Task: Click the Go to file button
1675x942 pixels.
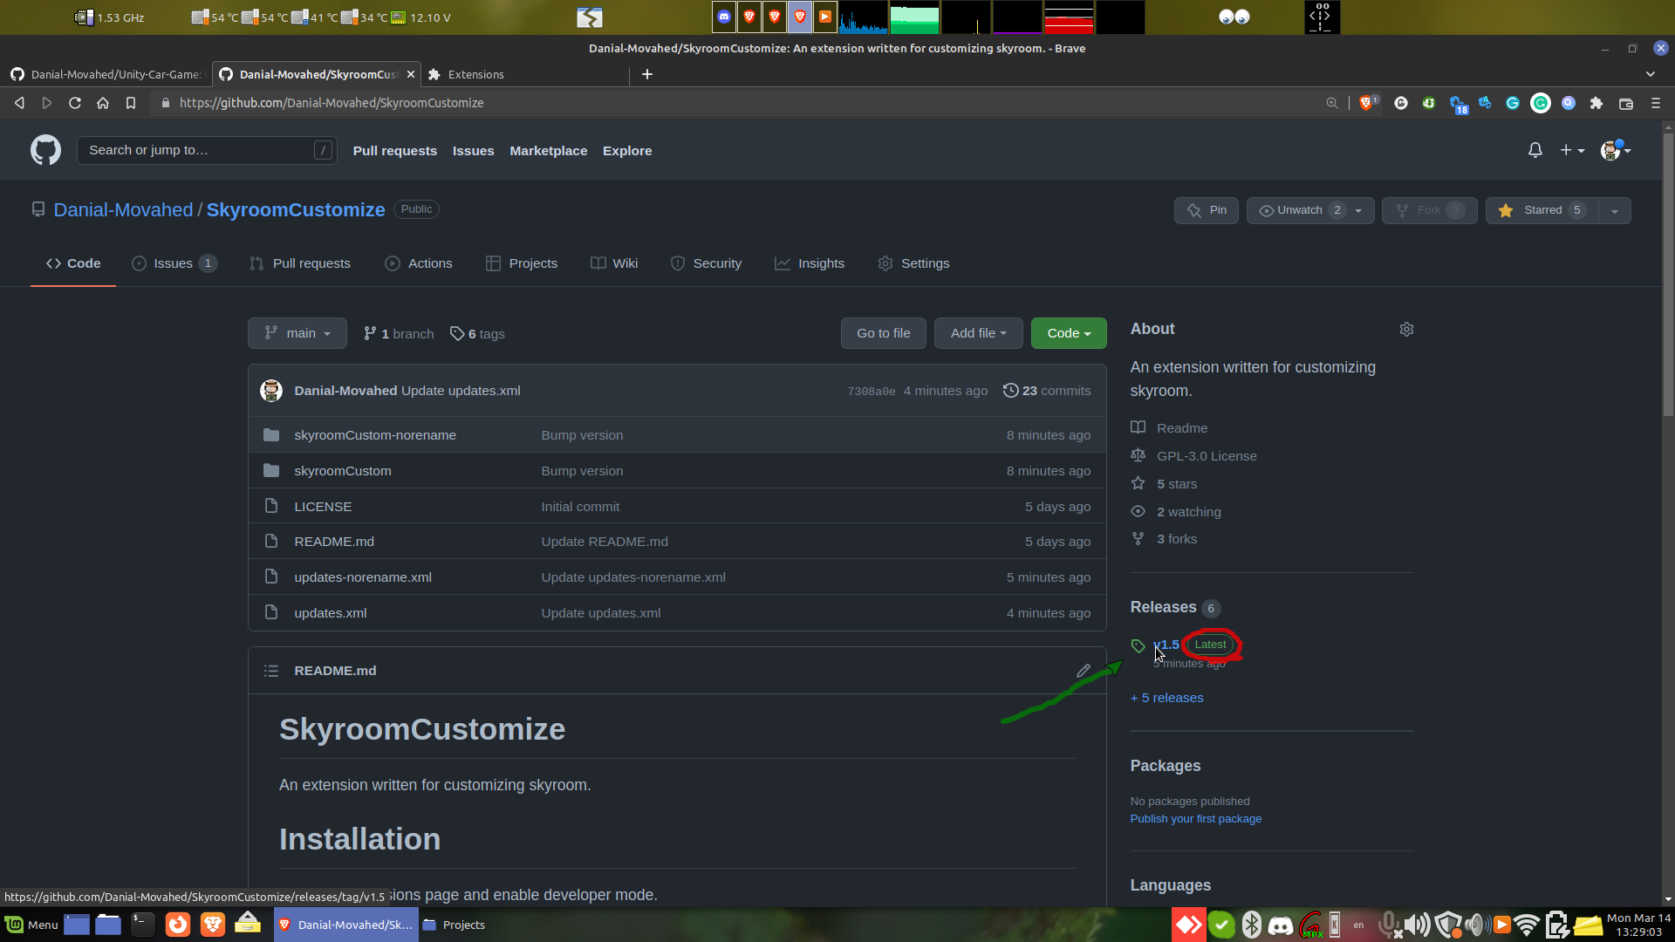Action: (x=883, y=333)
